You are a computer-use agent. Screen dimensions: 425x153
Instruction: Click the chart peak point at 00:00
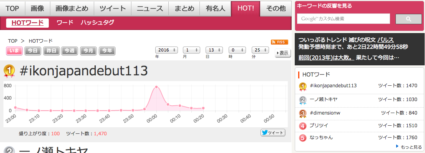[156, 87]
